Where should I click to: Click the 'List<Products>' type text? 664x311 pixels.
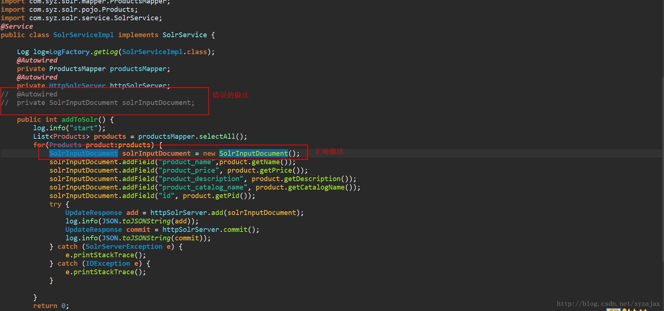[x=61, y=137]
